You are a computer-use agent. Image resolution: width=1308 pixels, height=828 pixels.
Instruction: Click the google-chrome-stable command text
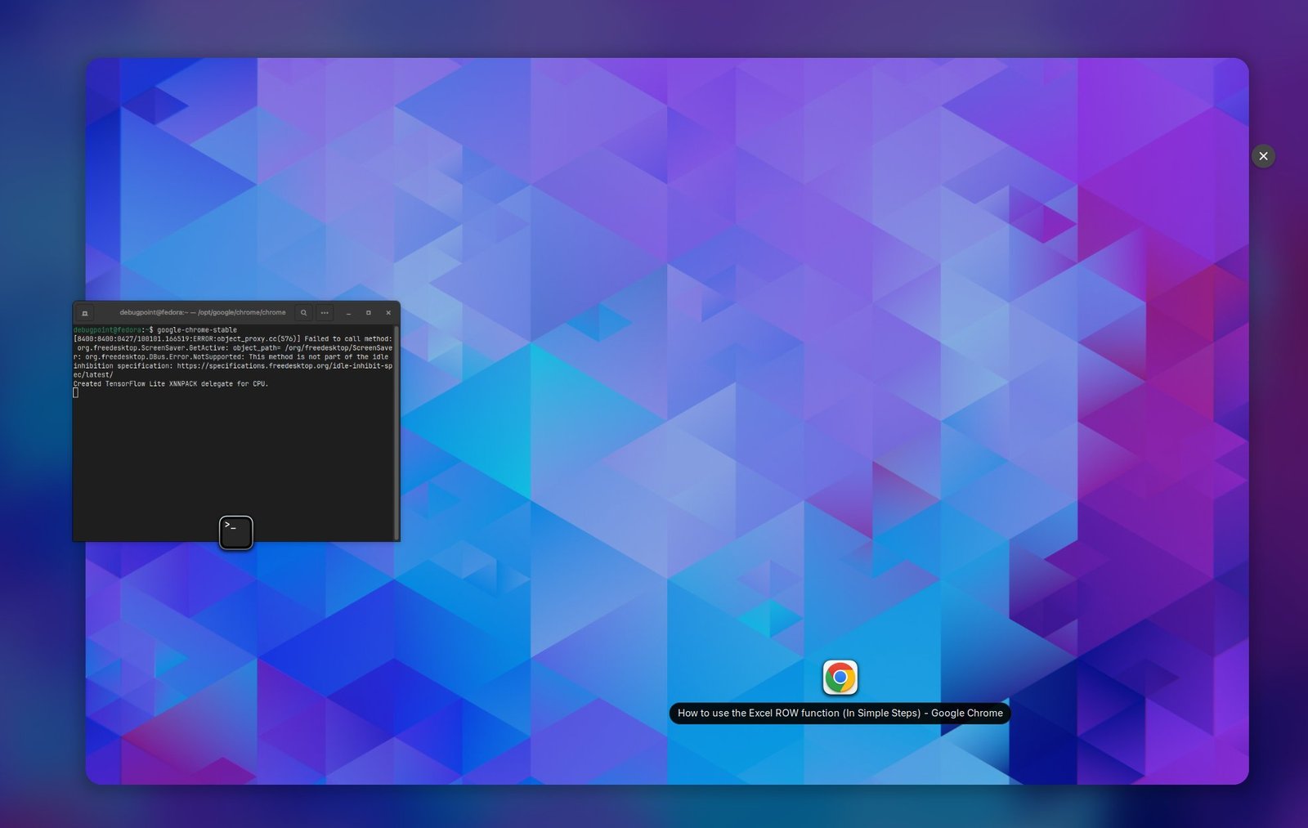[x=196, y=330]
